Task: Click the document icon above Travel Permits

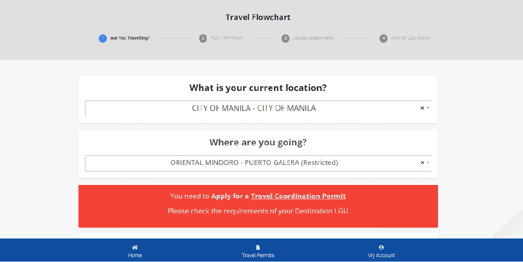Action: pyautogui.click(x=258, y=247)
